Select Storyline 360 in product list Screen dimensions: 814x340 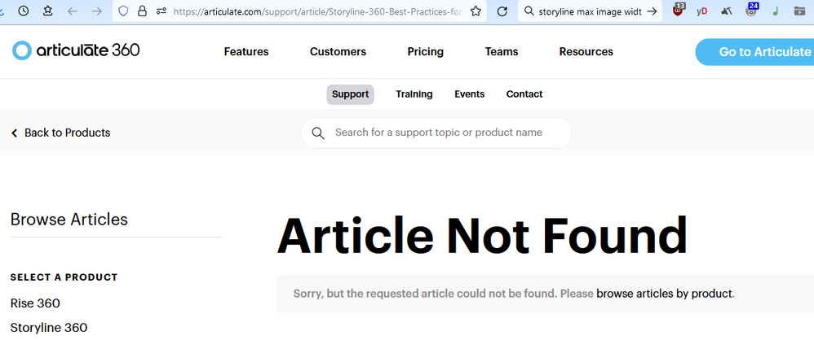point(49,328)
